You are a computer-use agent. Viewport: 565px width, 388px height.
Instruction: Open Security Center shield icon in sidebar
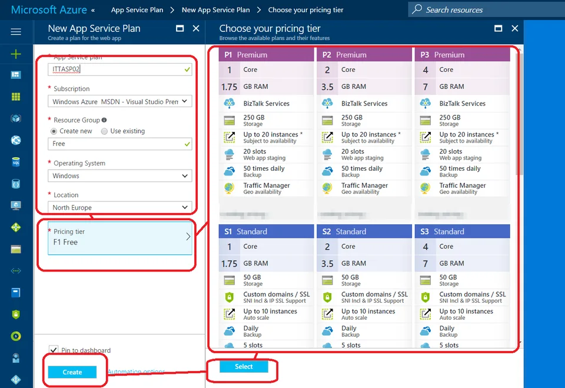tap(16, 314)
